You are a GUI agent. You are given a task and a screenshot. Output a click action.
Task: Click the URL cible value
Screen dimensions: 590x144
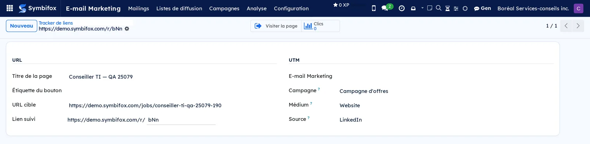pyautogui.click(x=145, y=105)
